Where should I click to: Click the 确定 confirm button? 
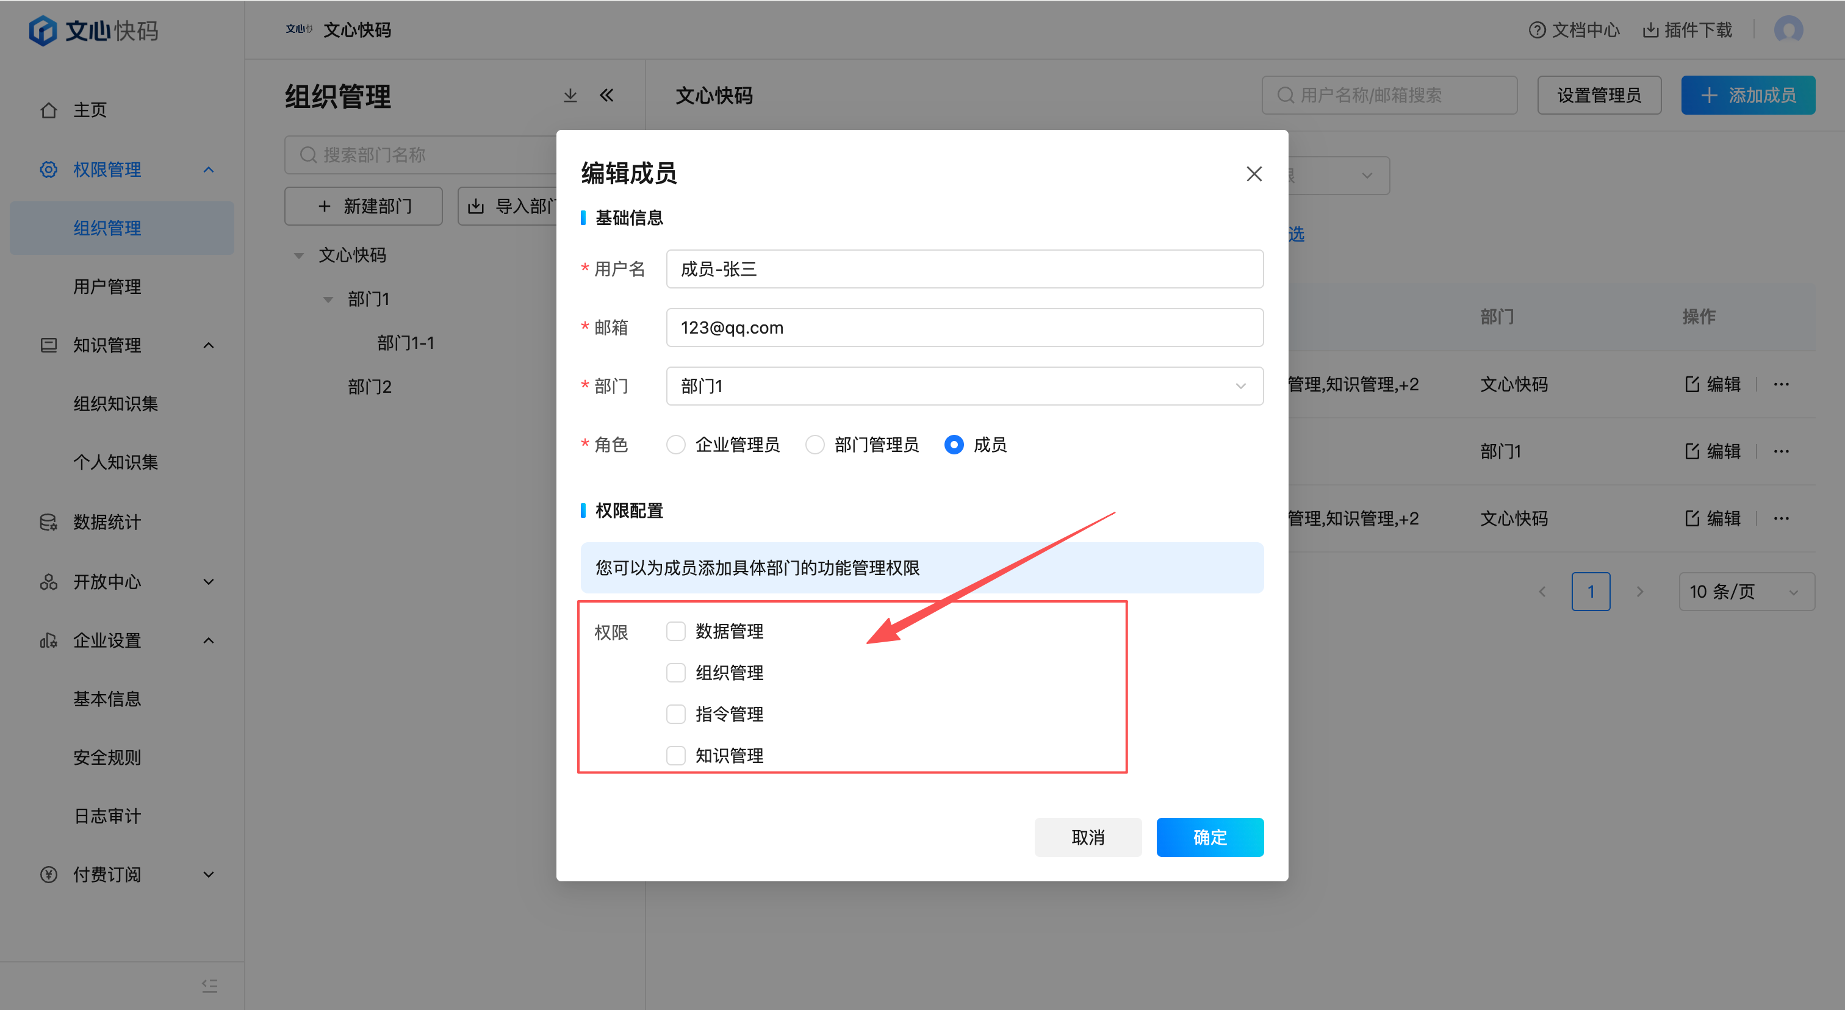[x=1209, y=837]
